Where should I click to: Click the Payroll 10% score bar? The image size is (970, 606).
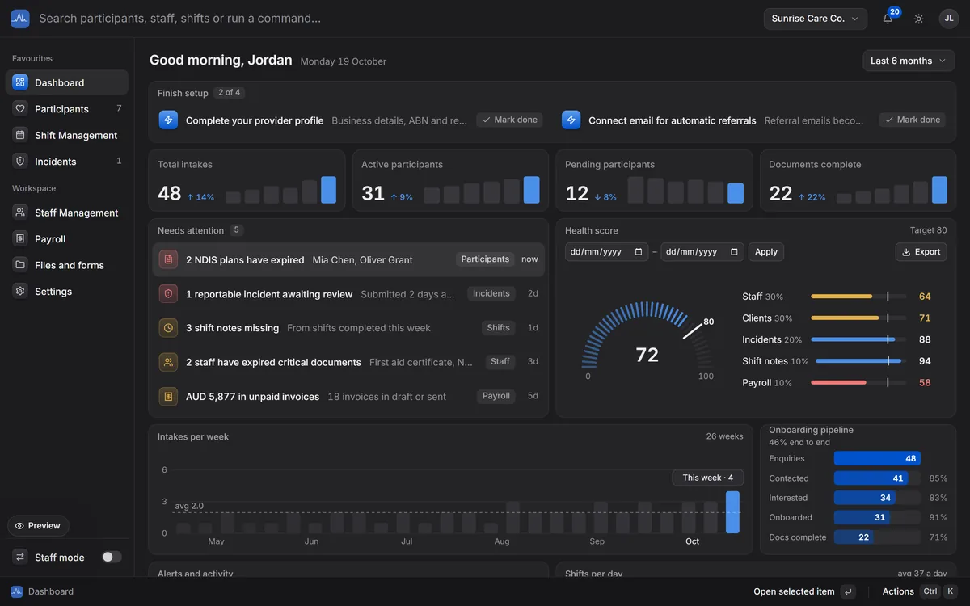858,382
